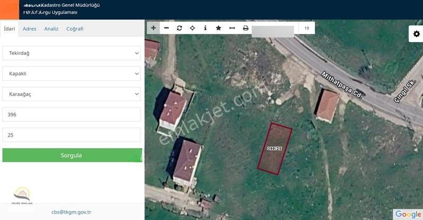Click the star favorites icon
Screen dimensions: 423x220
click(x=218, y=28)
